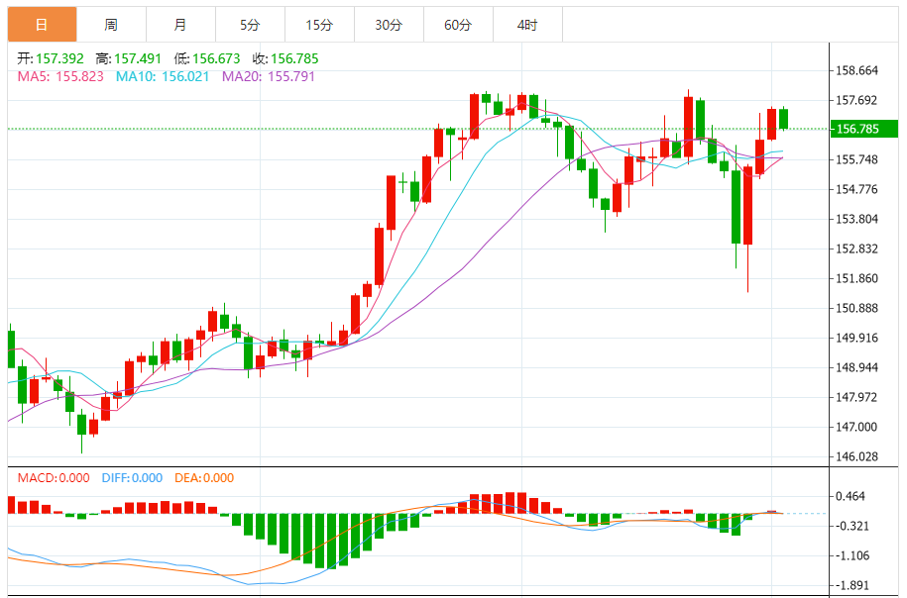Viewport: 907px width, 598px height.
Task: Click the close price value 156.785
Action: click(294, 58)
